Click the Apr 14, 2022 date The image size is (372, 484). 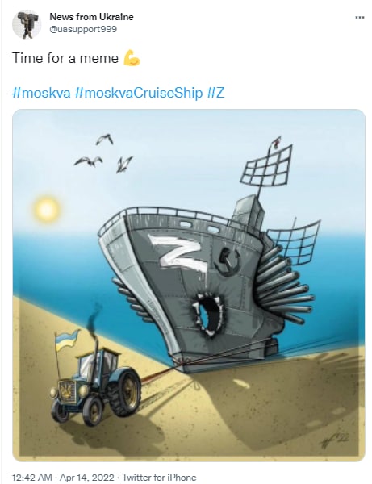point(87,478)
